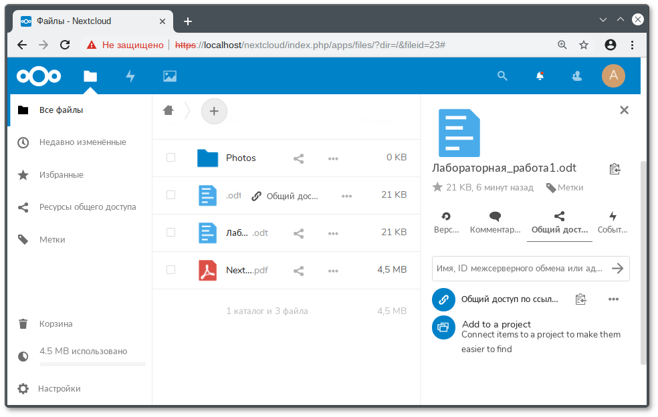
Task: Click '4.5 MB использовано' quota indicator
Action: (x=83, y=351)
